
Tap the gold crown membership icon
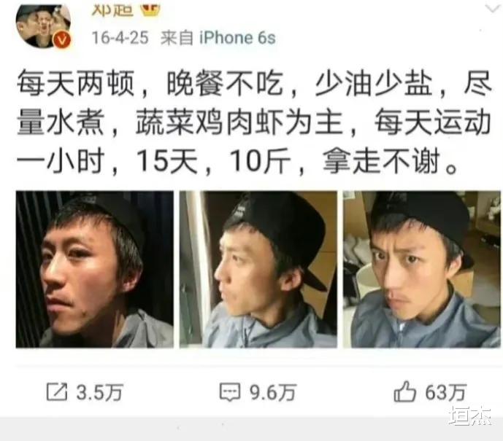[150, 10]
